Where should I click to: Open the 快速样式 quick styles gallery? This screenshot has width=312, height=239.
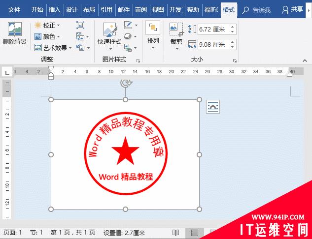[109, 36]
